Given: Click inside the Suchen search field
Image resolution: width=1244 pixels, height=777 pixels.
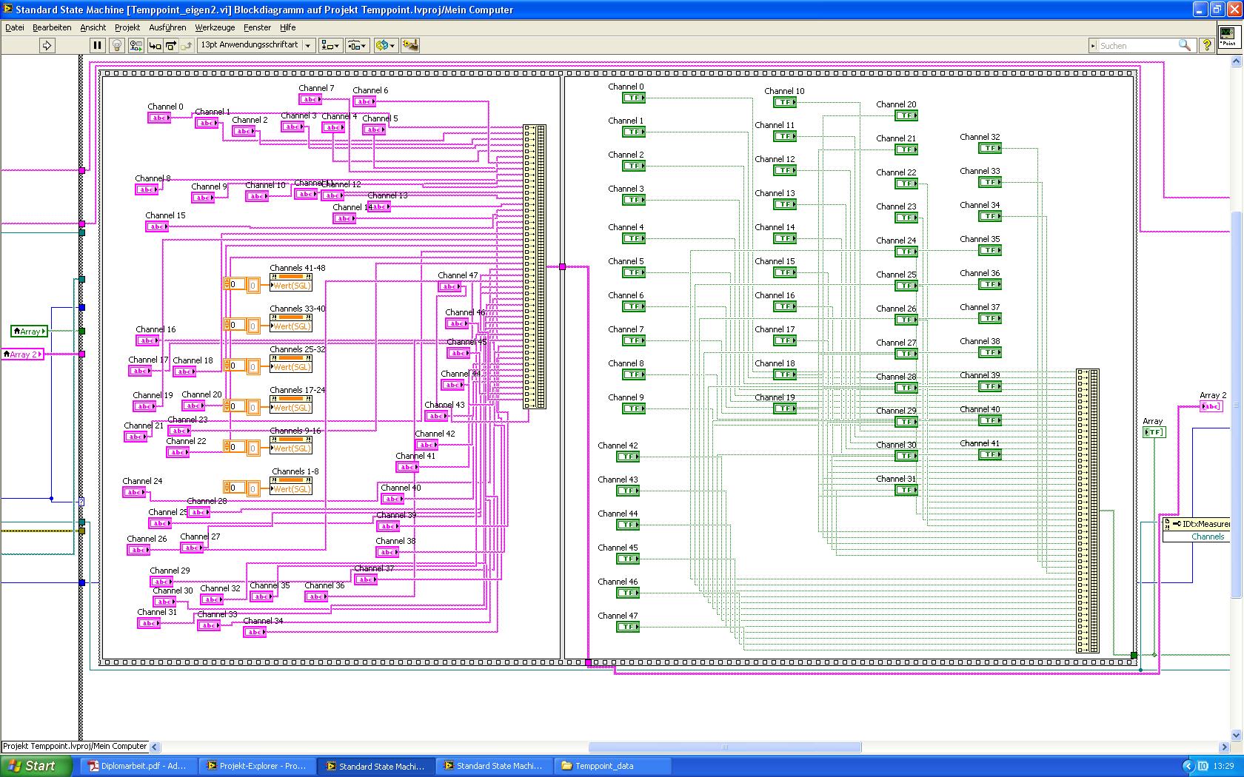Looking at the screenshot, I should (1136, 46).
